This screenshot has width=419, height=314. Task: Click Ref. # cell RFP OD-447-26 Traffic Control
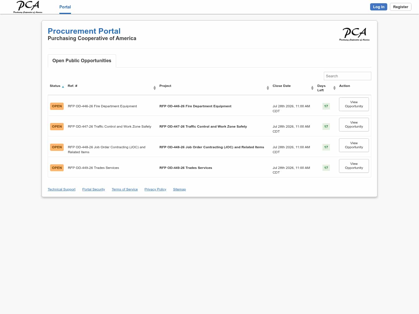109,126
